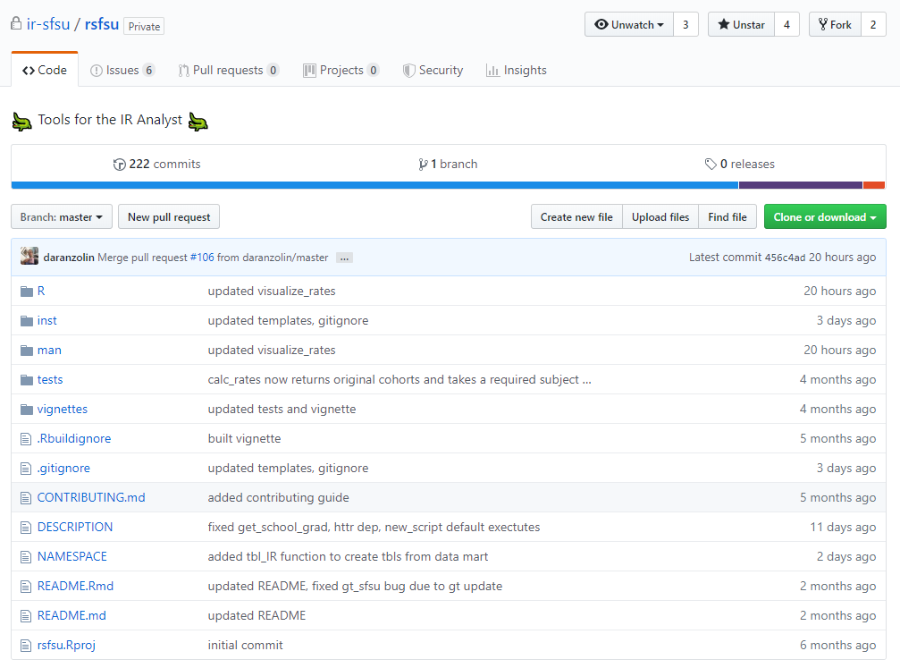Screen dimensions: 900x668
Task: Open the Issues tab
Action: (x=122, y=70)
